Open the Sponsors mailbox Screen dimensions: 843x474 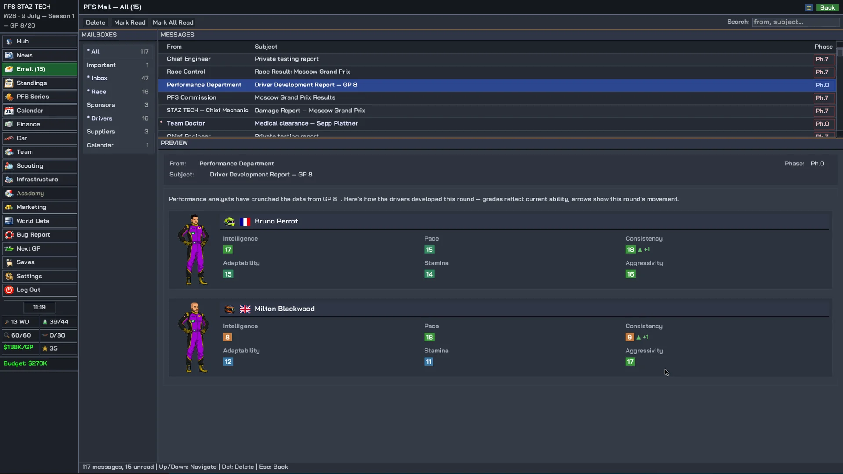coord(118,105)
